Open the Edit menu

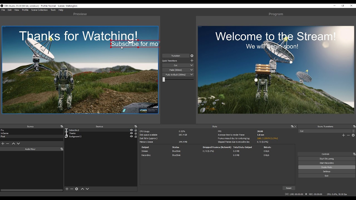pyautogui.click(x=9, y=10)
